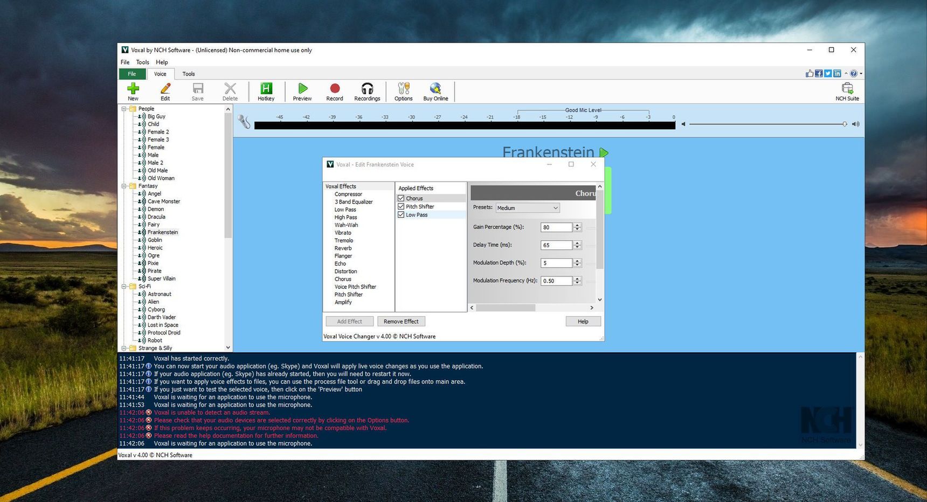Select the Darth Vader voice icon

[142, 317]
